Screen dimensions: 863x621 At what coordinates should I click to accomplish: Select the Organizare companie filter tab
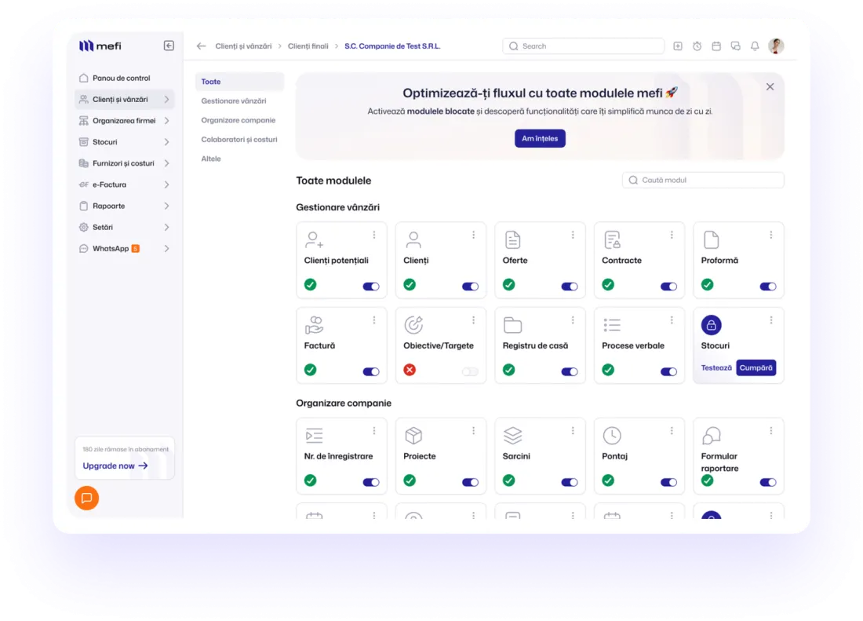pyautogui.click(x=239, y=120)
